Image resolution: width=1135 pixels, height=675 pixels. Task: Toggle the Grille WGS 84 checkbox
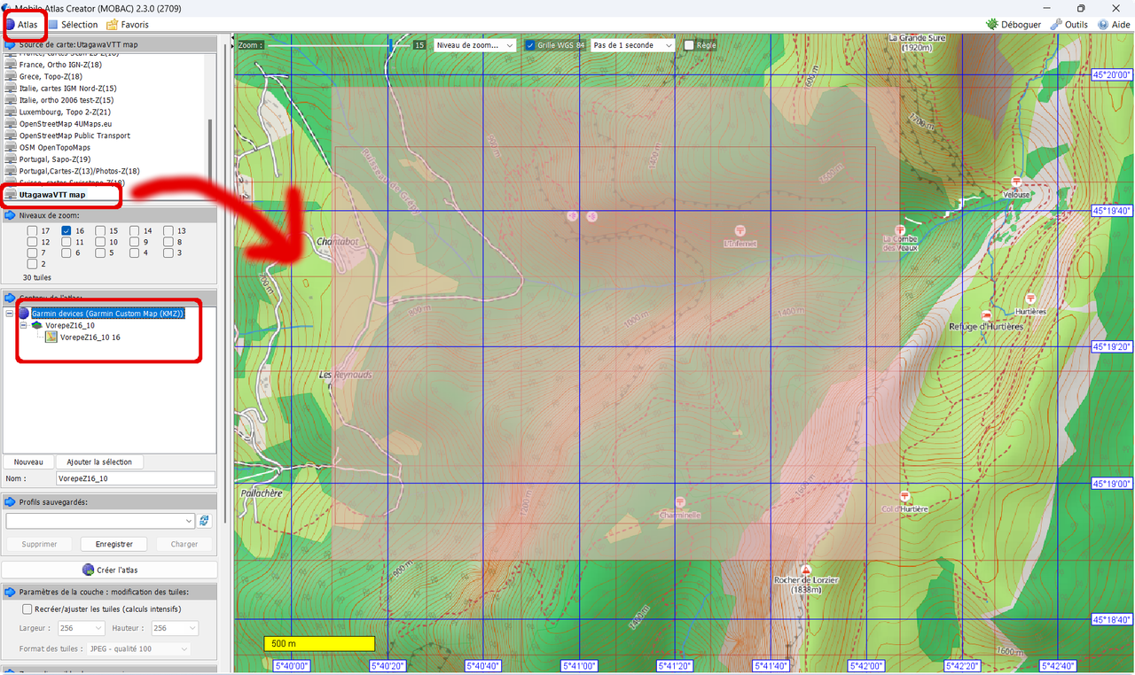530,45
